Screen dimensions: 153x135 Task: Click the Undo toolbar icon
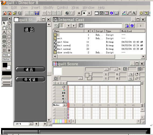click(x=44, y=13)
